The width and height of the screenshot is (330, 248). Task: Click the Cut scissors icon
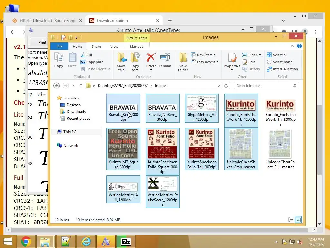tap(83, 55)
